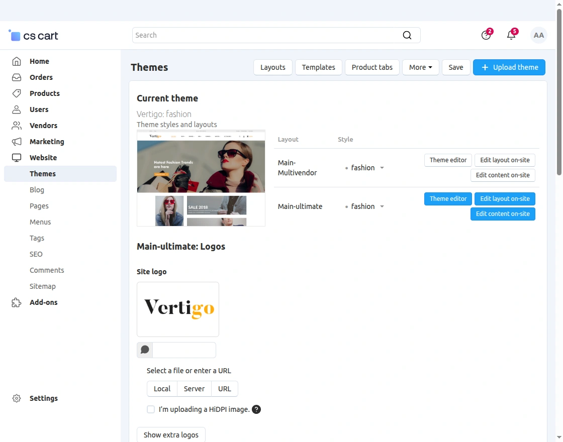Click the Layouts button

(273, 67)
